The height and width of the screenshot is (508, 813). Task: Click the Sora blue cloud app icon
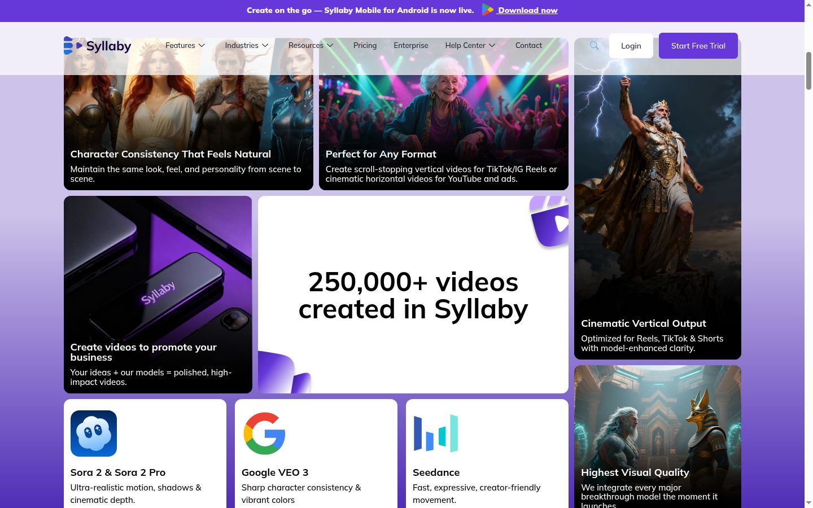click(94, 433)
